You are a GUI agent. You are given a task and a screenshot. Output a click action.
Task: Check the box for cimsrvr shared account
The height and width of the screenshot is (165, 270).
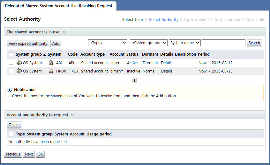click(x=11, y=71)
